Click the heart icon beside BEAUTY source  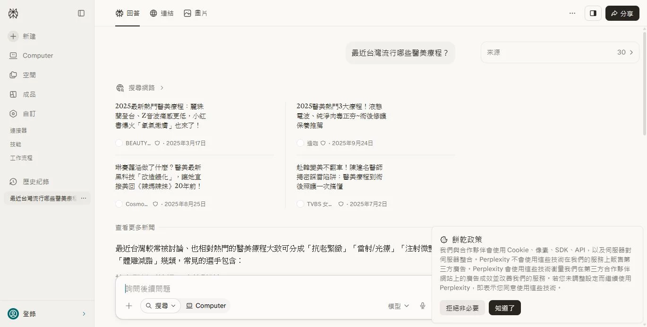pos(157,143)
